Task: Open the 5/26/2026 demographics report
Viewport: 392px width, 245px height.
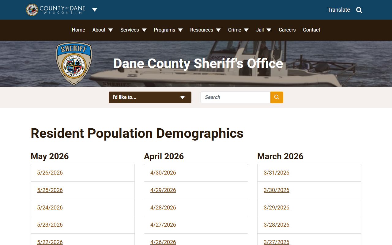Action: click(x=50, y=173)
